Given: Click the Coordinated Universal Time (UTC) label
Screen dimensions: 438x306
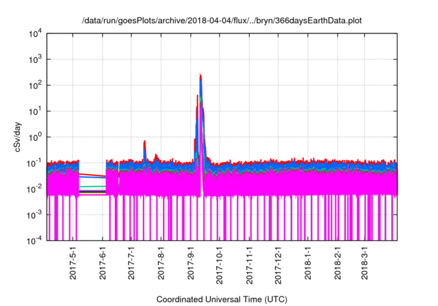Looking at the screenshot, I should 222,300.
